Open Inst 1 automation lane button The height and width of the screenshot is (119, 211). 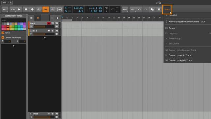pos(57,26)
